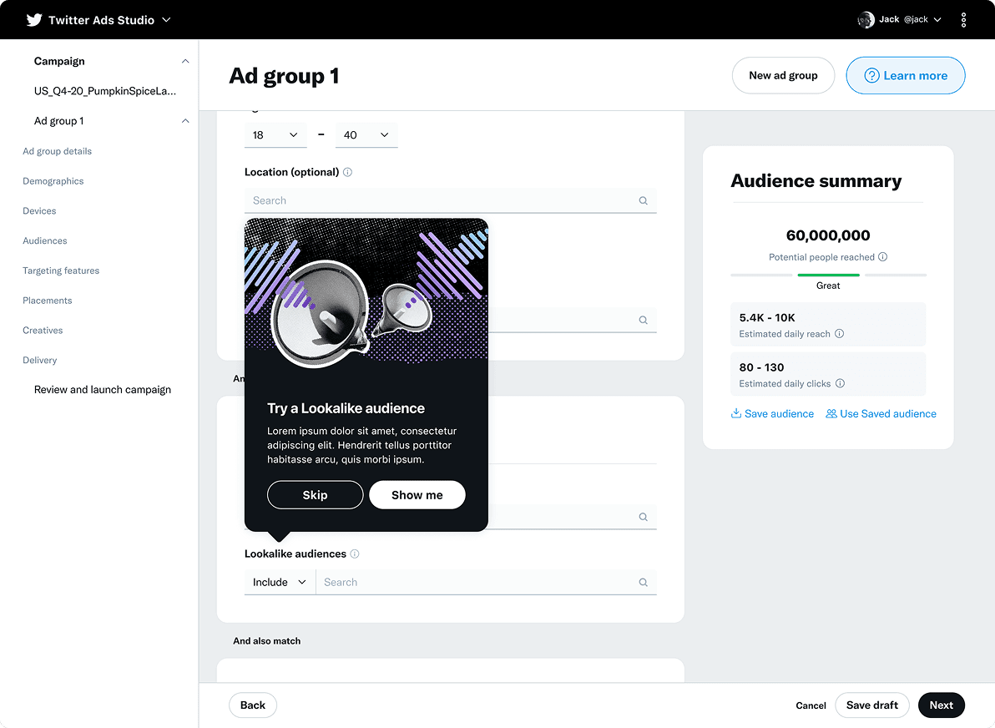Open the maximum age dropdown showing 40
Screen dimensions: 995x728
[x=366, y=134]
